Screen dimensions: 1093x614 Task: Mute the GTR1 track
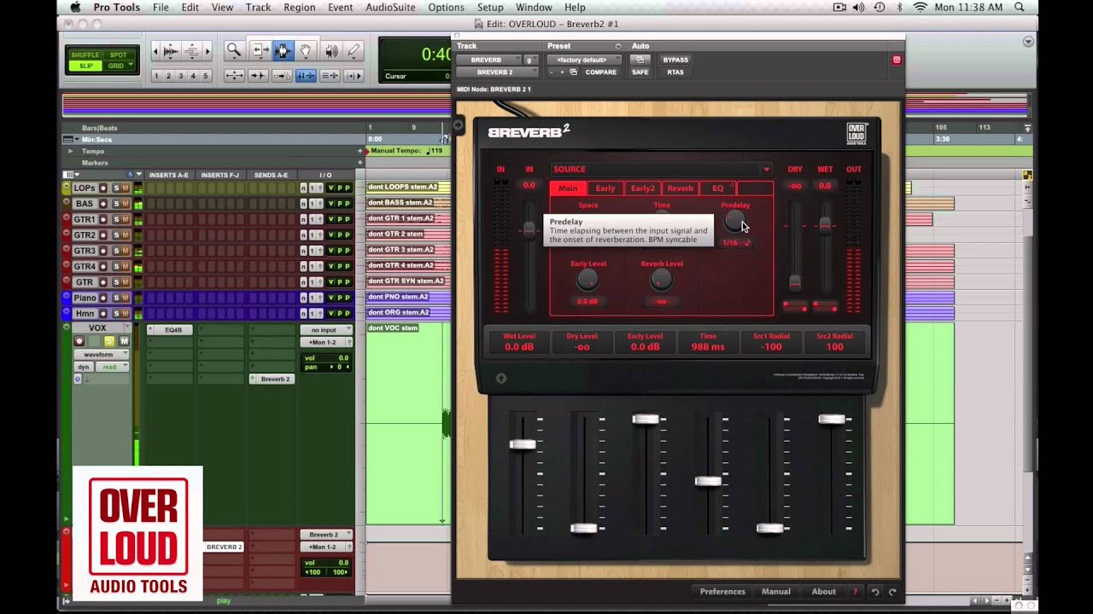pos(126,219)
